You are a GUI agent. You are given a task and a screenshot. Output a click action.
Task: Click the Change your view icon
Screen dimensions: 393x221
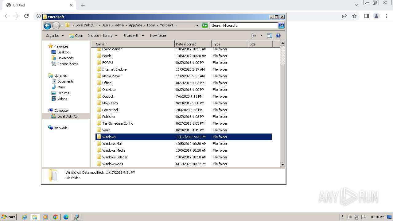[254, 36]
